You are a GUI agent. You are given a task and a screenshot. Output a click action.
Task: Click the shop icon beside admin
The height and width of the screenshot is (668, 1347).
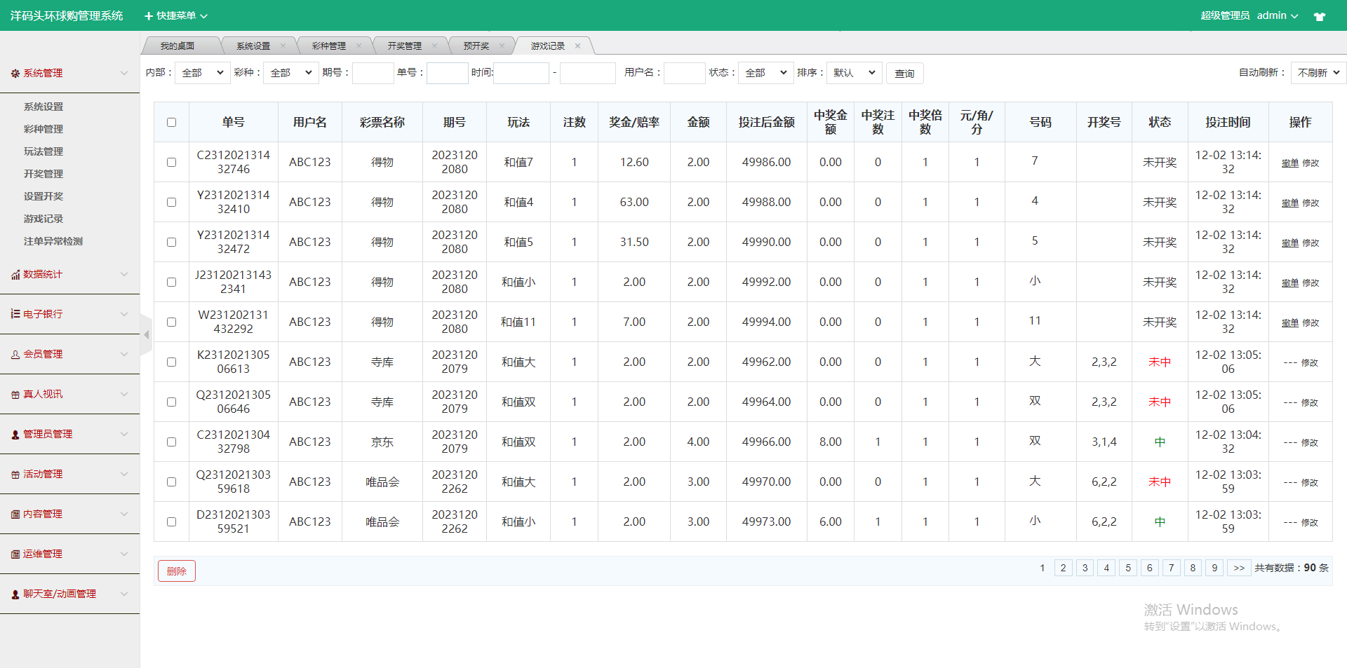[x=1320, y=15]
